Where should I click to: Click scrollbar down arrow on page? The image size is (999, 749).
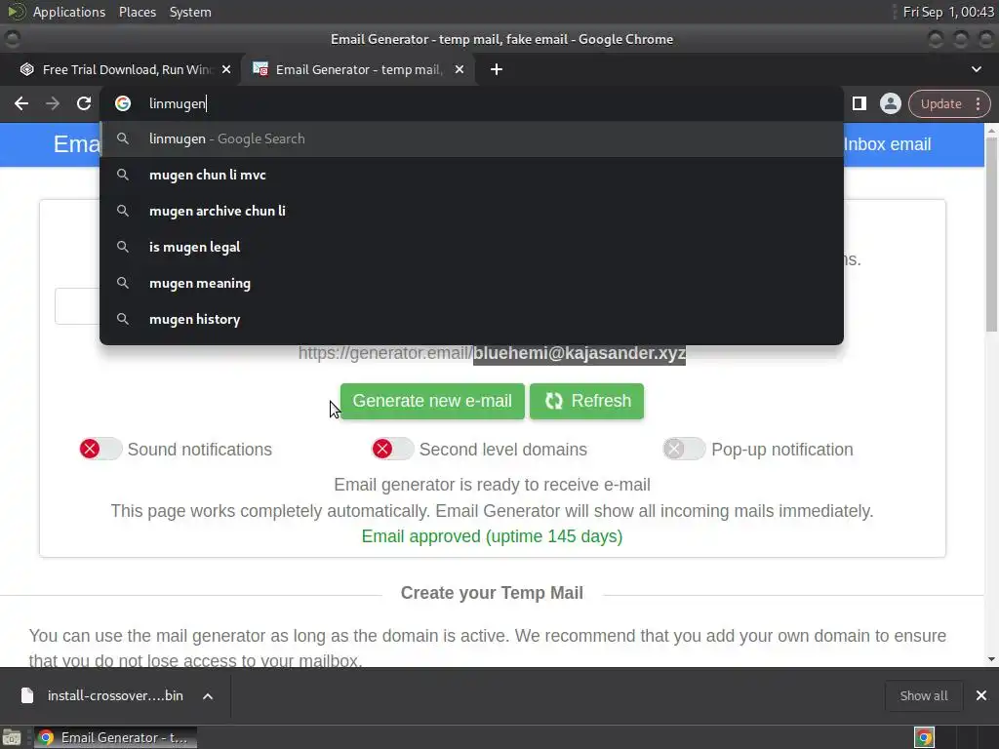(x=991, y=660)
